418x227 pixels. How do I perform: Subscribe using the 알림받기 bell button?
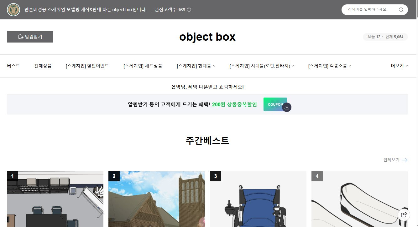coord(30,37)
